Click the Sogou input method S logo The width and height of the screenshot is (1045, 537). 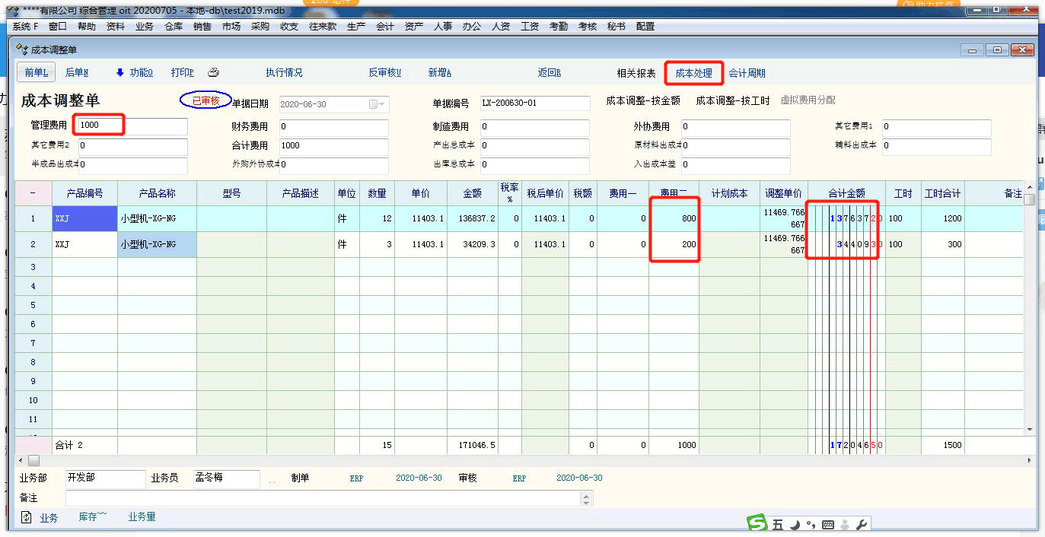pos(757,524)
